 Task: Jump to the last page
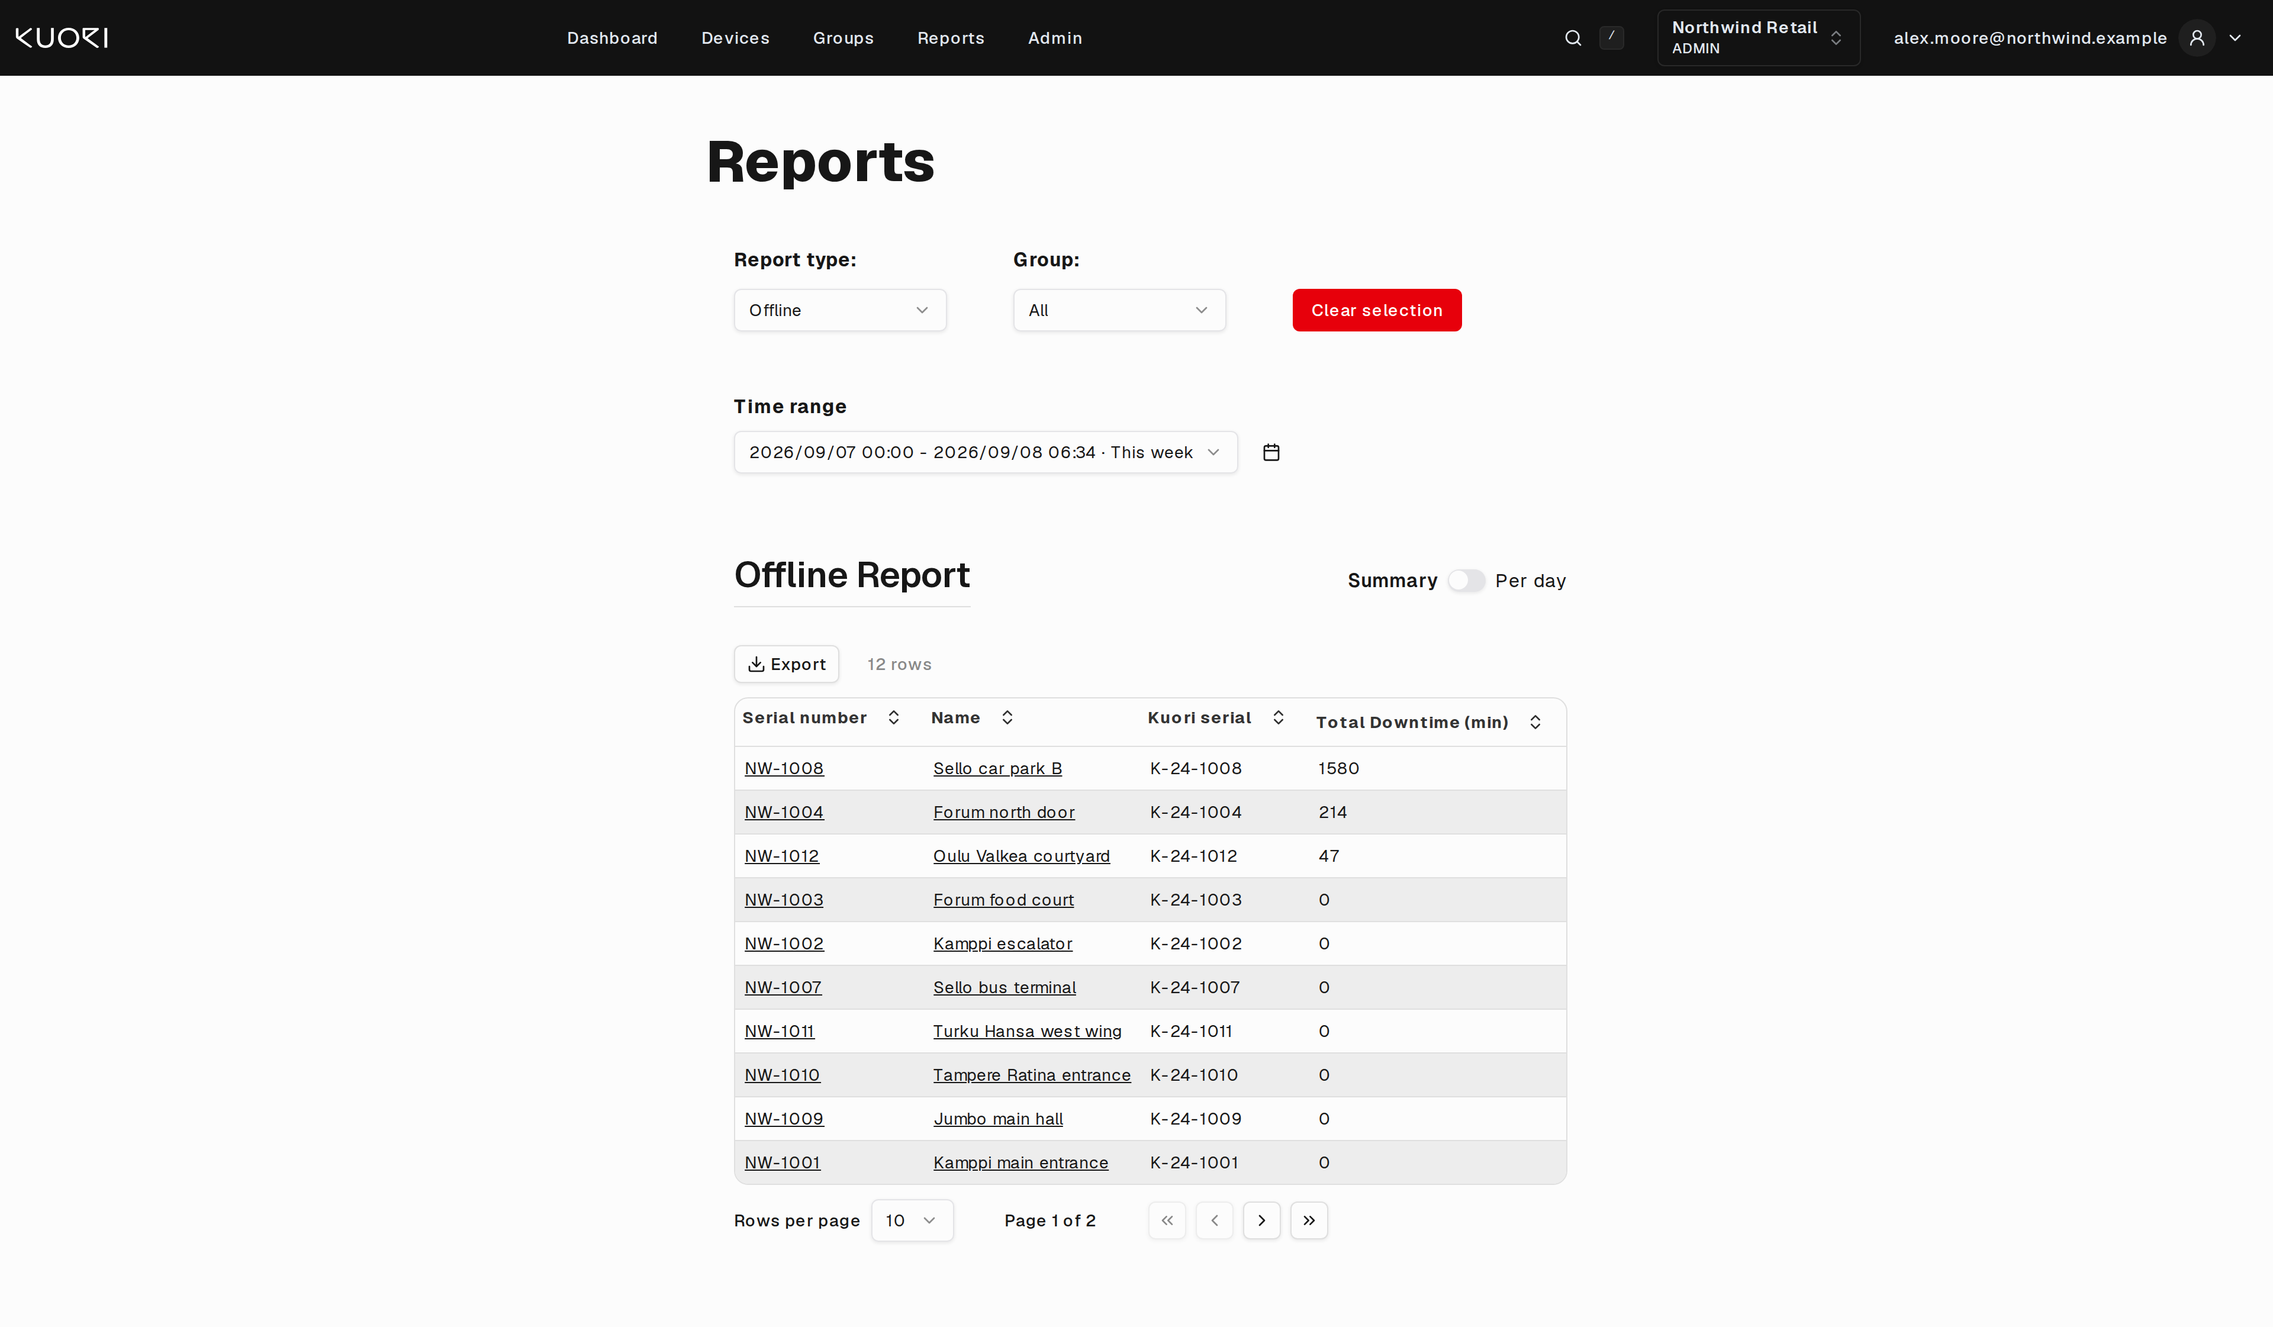pos(1309,1220)
